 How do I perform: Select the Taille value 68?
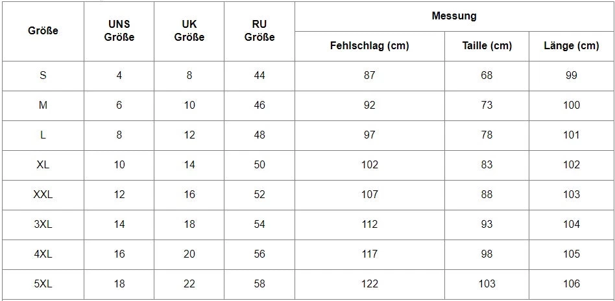487,76
